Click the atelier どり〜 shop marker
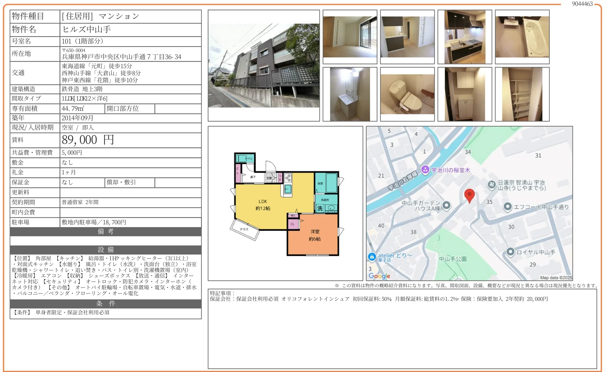 click(372, 256)
